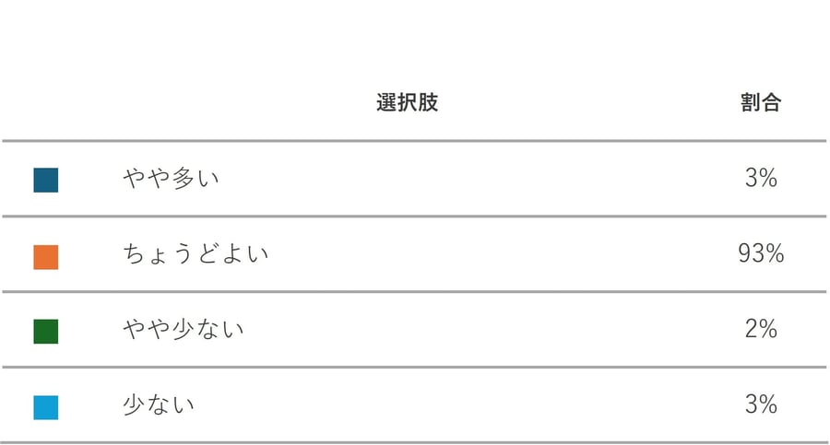Click the 3% value for 少ない

761,405
